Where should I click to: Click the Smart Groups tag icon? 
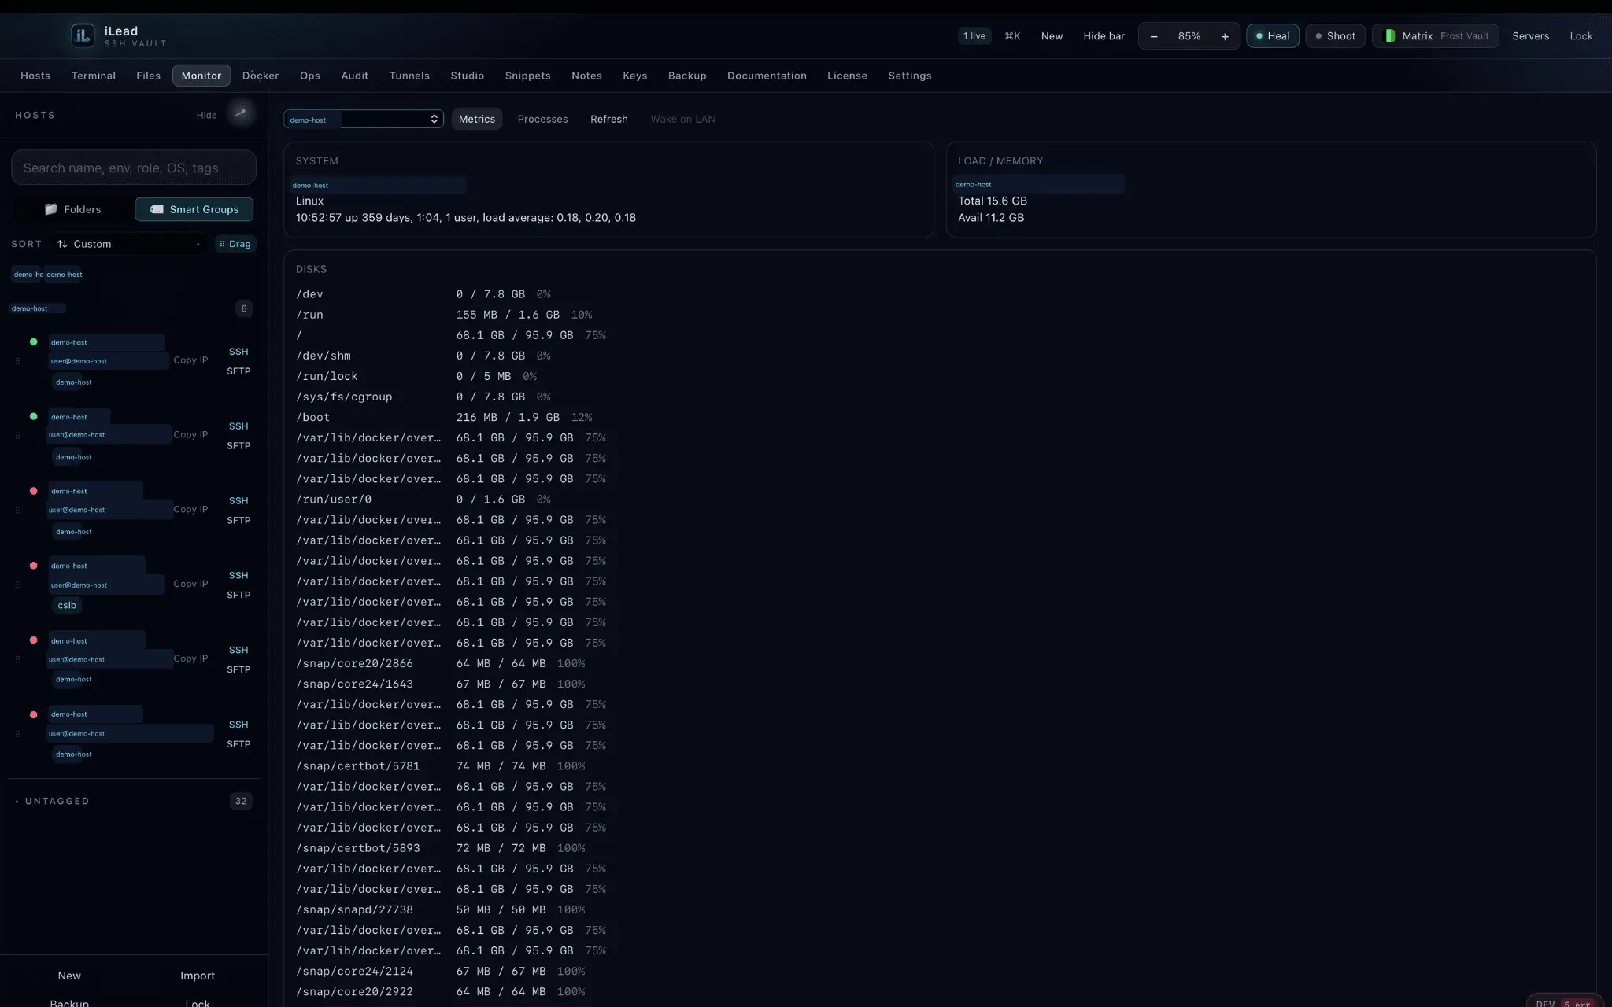157,209
